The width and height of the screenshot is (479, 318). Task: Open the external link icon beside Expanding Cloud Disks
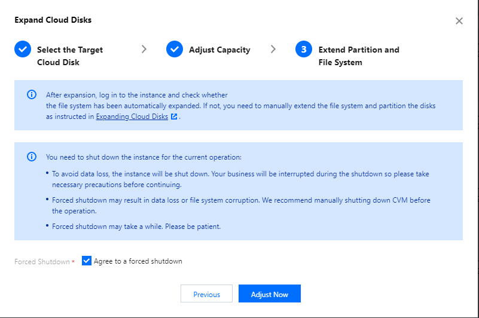[x=174, y=117]
